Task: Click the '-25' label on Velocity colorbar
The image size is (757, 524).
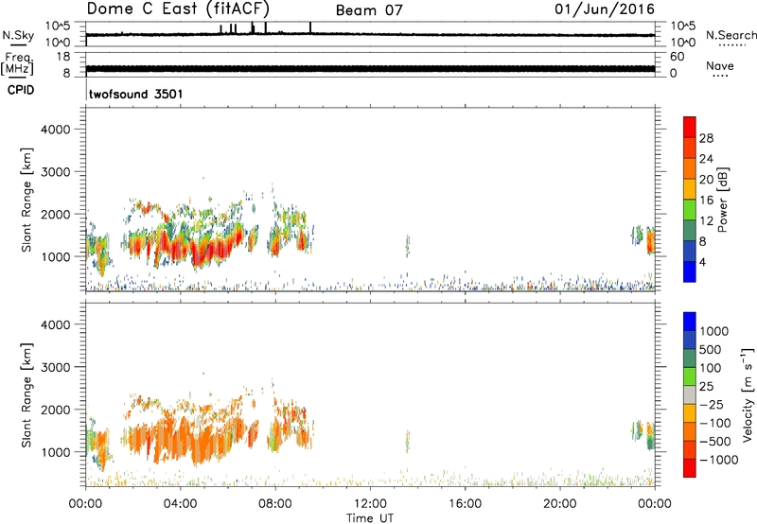Action: coord(712,404)
